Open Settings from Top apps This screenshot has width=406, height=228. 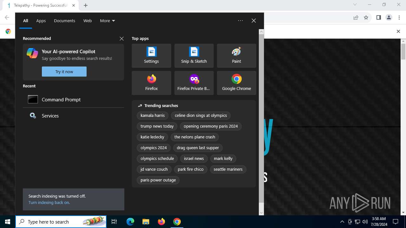coord(151,56)
